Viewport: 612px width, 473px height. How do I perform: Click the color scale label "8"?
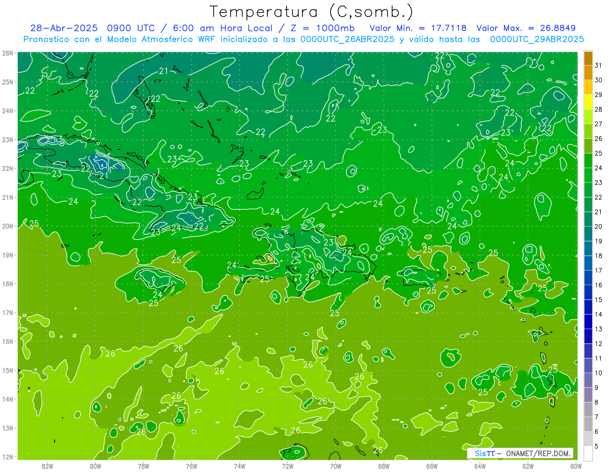(x=597, y=402)
